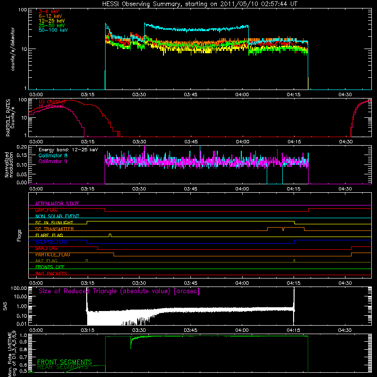Click the Normalized modulation axis label
This screenshot has height=377, width=377.
click(x=9, y=164)
